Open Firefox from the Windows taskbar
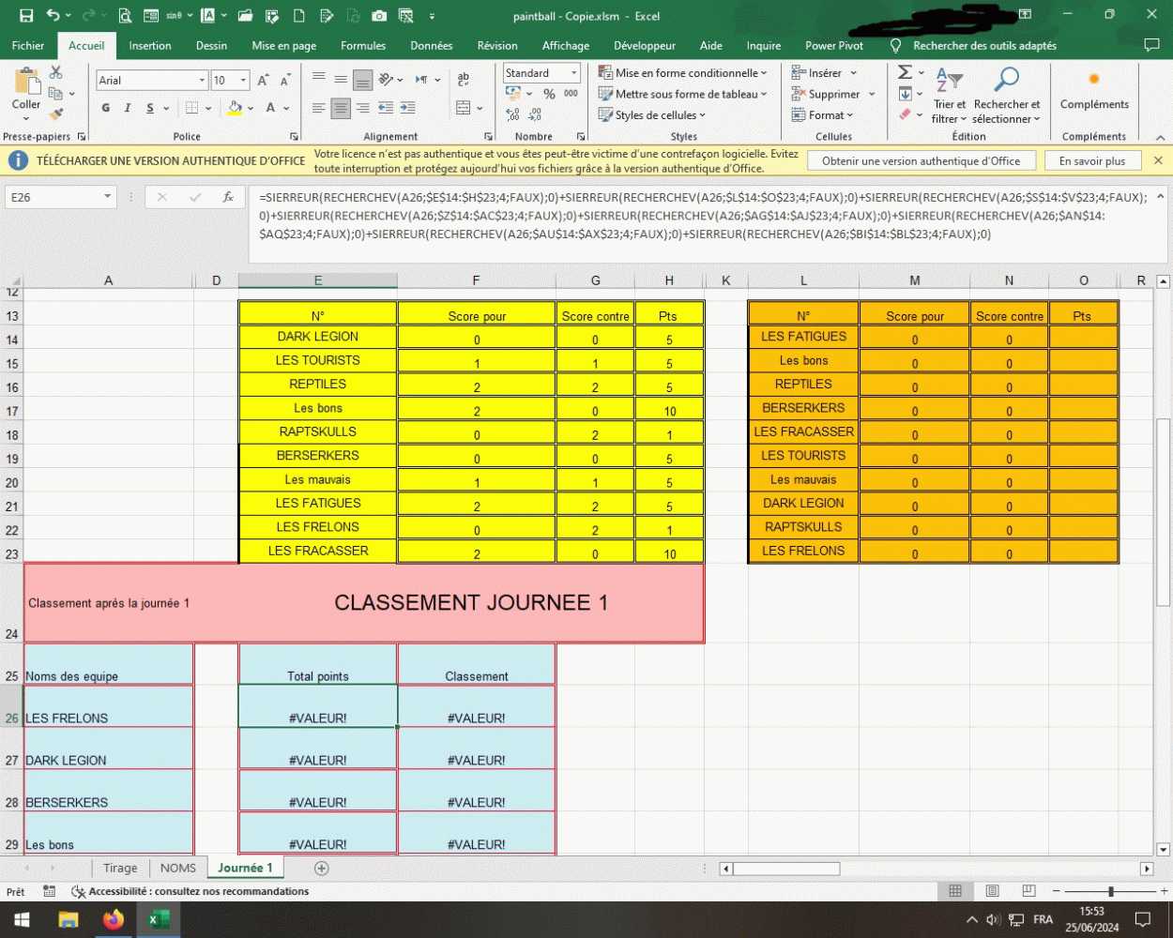The width and height of the screenshot is (1173, 938). (114, 919)
